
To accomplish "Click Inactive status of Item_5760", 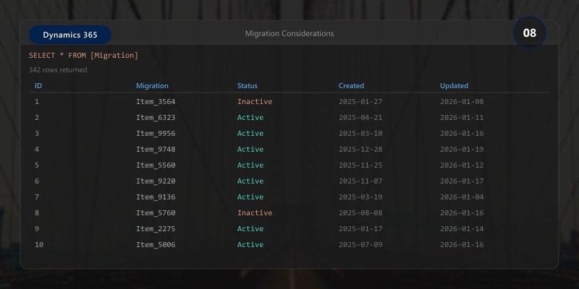I will [x=255, y=212].
